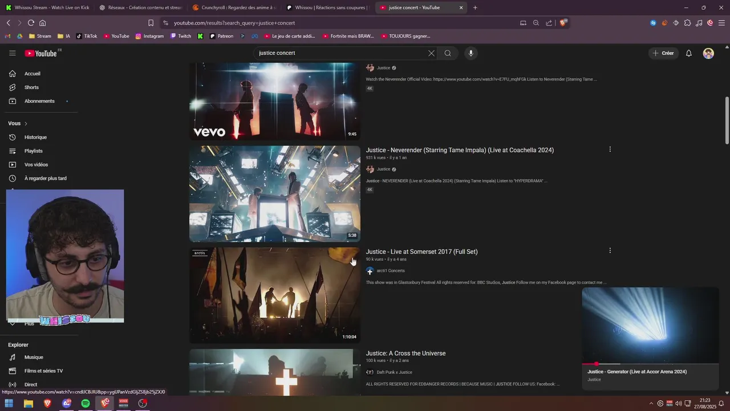Open À regarder plus tard
This screenshot has width=730, height=411.
pyautogui.click(x=45, y=178)
